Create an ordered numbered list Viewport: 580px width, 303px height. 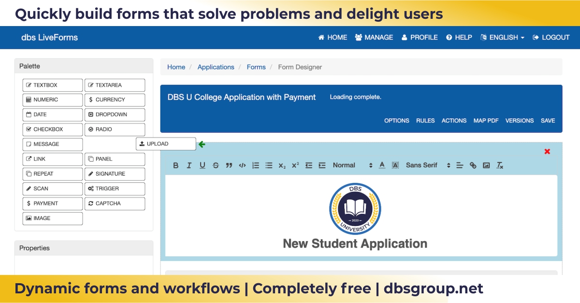click(256, 165)
